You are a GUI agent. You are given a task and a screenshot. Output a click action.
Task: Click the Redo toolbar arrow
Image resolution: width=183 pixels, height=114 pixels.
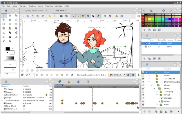click(55, 16)
